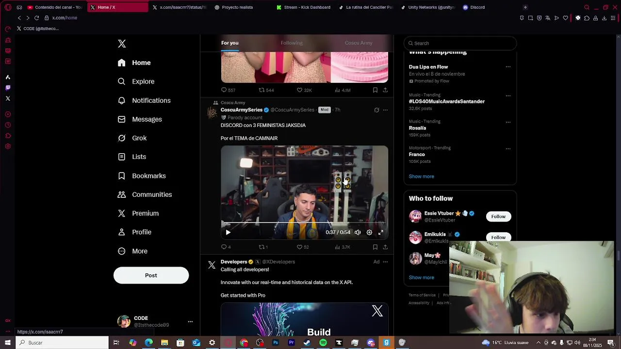Open Premium from the sidebar
The width and height of the screenshot is (621, 349).
pos(138,213)
